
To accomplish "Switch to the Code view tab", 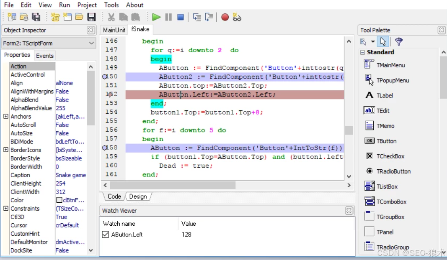I will [114, 196].
